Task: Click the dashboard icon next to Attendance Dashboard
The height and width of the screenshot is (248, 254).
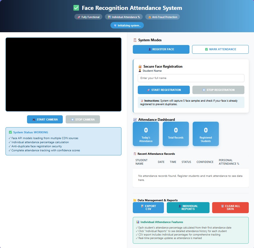Action: pos(134,119)
